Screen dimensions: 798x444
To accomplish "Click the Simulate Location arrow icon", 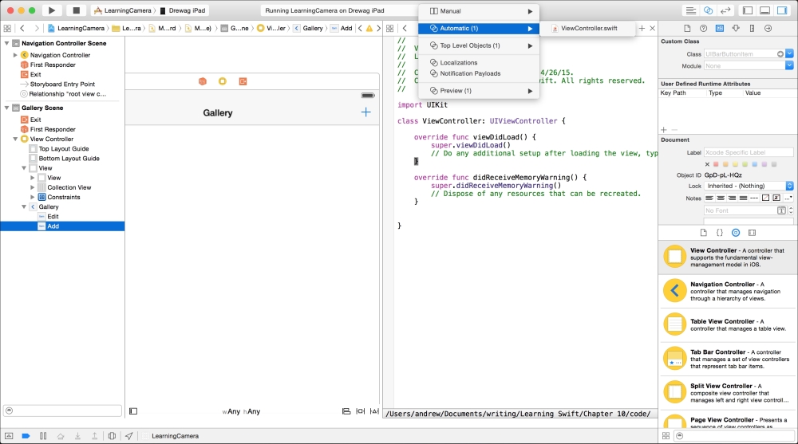I will (x=129, y=436).
